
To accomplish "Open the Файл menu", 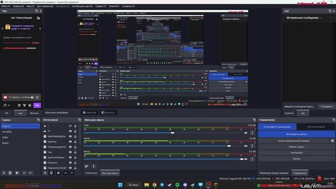I will 6,6.
